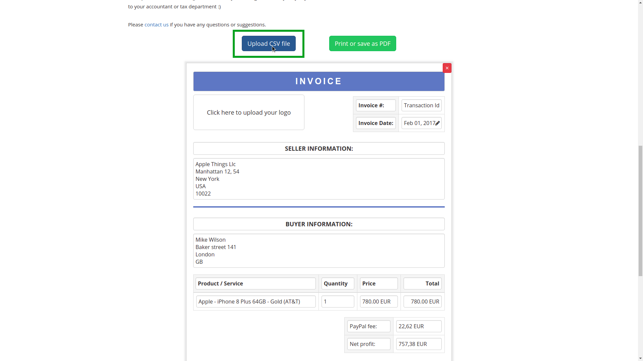The image size is (643, 361).
Task: Click the Product / Service column header
Action: [255, 283]
